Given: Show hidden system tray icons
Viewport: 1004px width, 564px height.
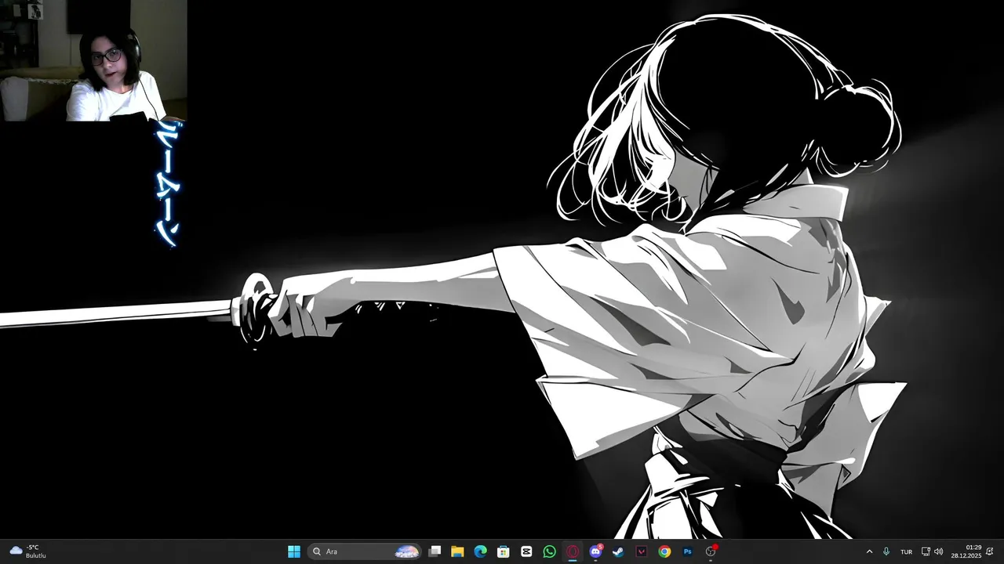Looking at the screenshot, I should 869,551.
